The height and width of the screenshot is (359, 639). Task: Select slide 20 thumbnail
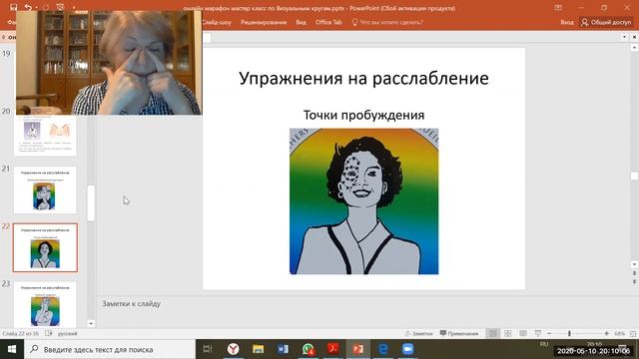click(45, 136)
